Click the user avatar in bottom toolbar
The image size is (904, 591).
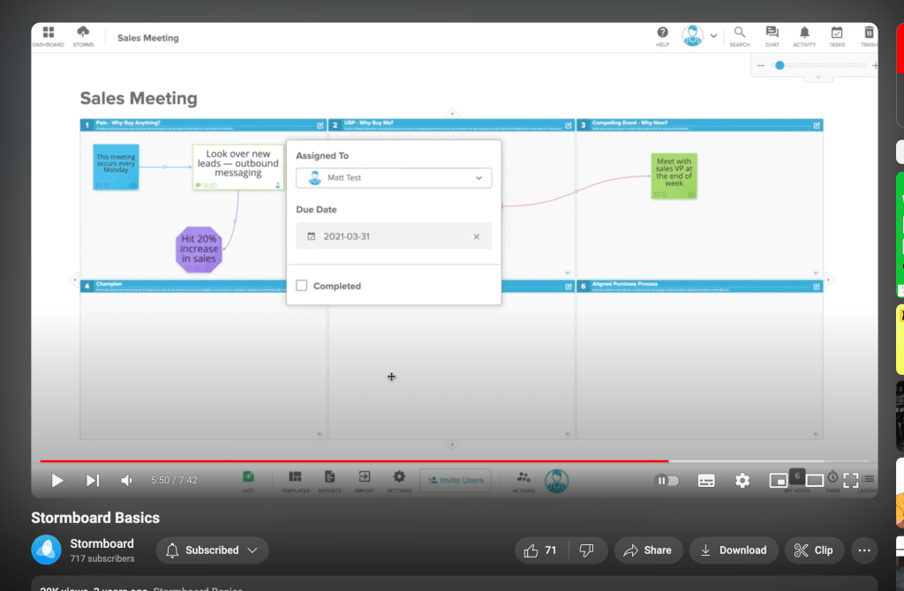click(556, 481)
